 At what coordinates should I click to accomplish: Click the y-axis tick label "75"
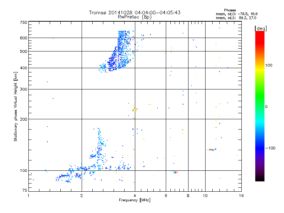tap(24, 190)
